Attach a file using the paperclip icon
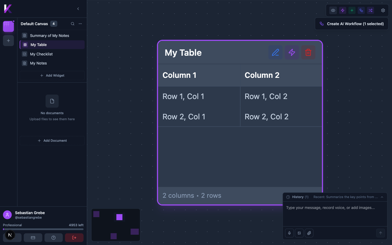The height and width of the screenshot is (245, 392). 309,233
